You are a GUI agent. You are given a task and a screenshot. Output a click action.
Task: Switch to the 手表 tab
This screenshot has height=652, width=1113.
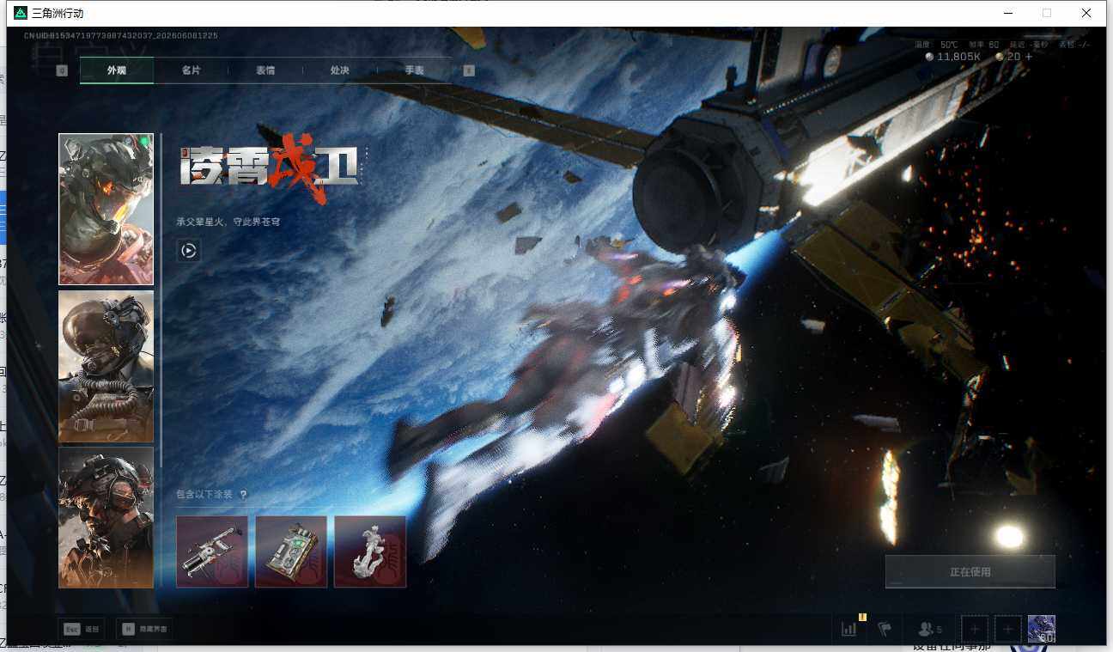(x=414, y=70)
